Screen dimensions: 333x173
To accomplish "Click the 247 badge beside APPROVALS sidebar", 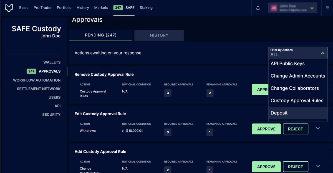I will (x=31, y=71).
